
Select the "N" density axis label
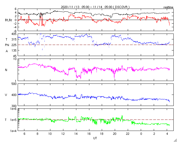pyautogui.click(x=6, y=70)
